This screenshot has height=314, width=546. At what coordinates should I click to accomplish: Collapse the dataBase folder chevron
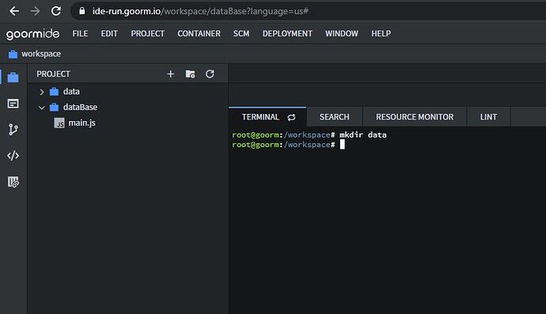42,108
